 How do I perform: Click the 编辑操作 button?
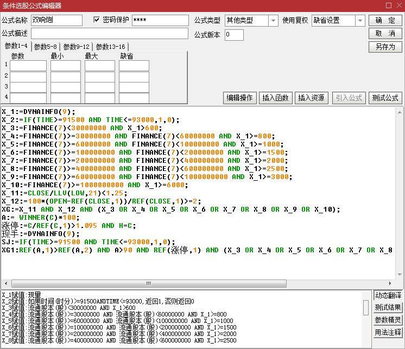(240, 98)
